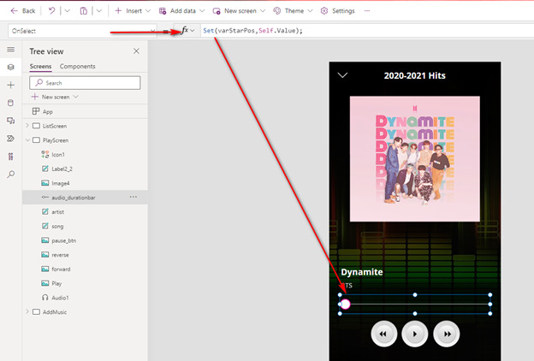Viewport: 534px width, 361px height.
Task: Select song label in the tree
Action: click(x=57, y=226)
